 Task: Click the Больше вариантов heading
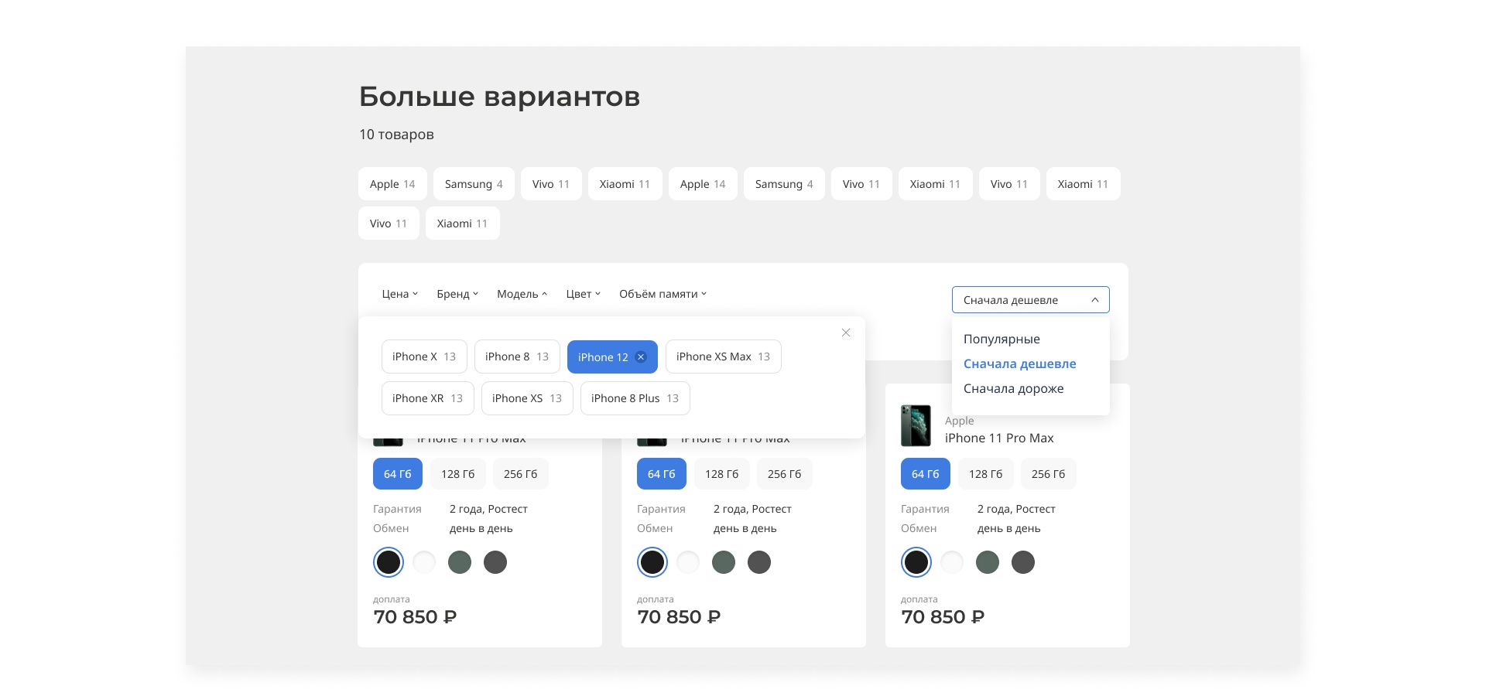coord(500,97)
